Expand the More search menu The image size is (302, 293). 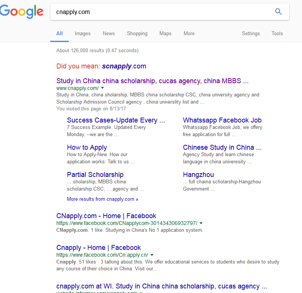(x=189, y=34)
